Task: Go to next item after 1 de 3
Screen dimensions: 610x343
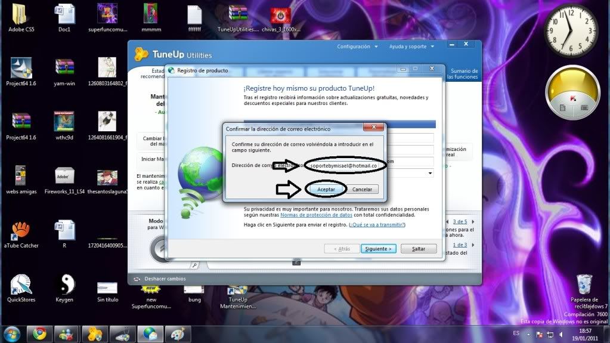Action: 473,245
